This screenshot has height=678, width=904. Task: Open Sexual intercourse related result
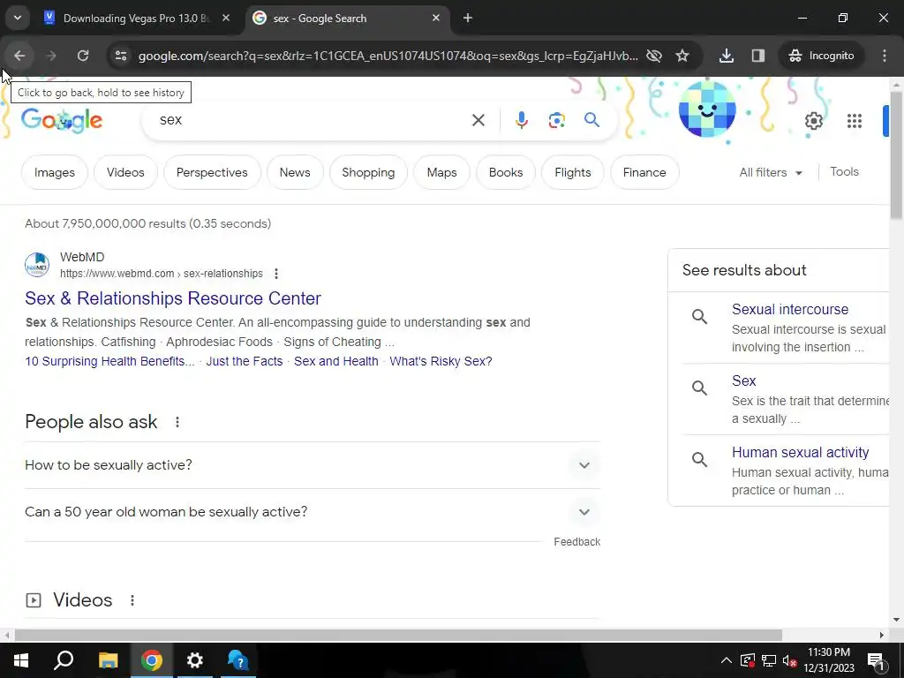(790, 310)
